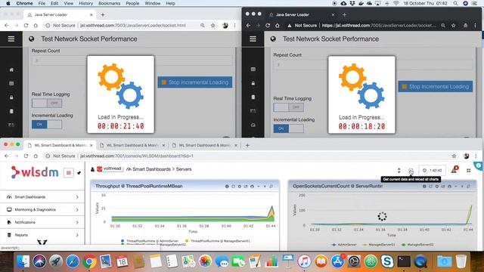Click lock icon in left Java Server Loader sidebar
Viewport: 484px width, 272px height.
click(x=11, y=97)
